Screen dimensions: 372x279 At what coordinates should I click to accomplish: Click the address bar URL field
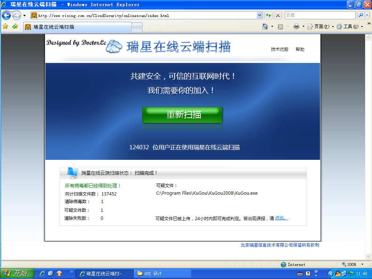point(143,16)
